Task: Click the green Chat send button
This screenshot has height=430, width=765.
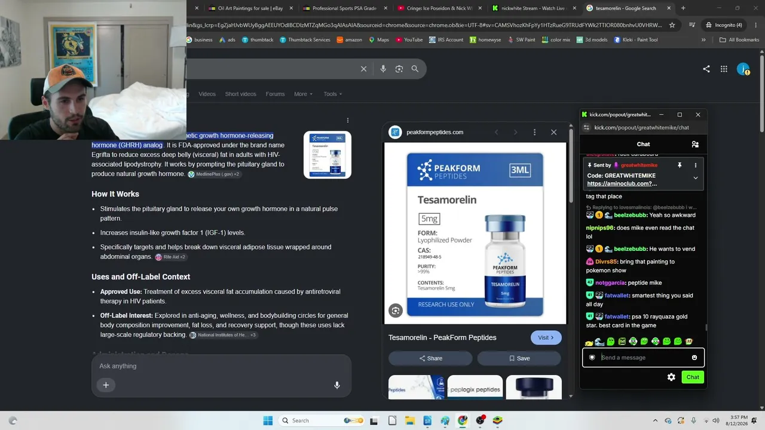Action: click(693, 377)
